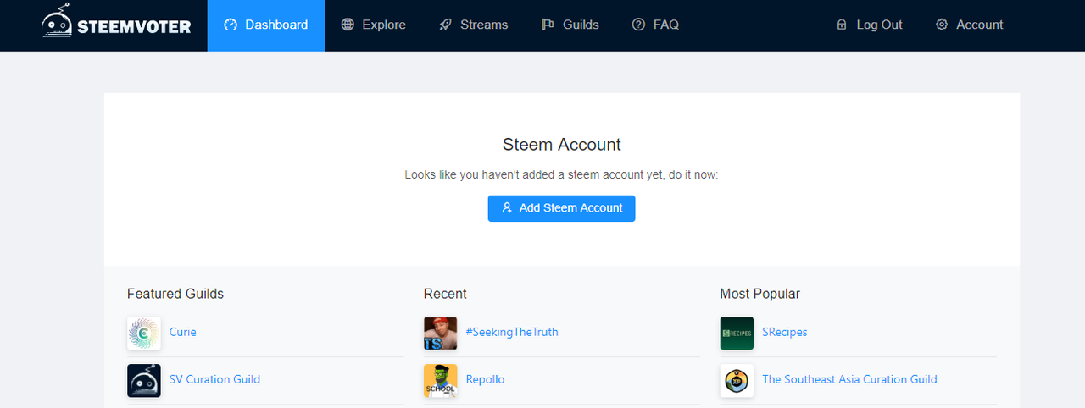Click the Repollo avatar thumbnail
Viewport: 1085px width, 408px height.
pos(441,381)
